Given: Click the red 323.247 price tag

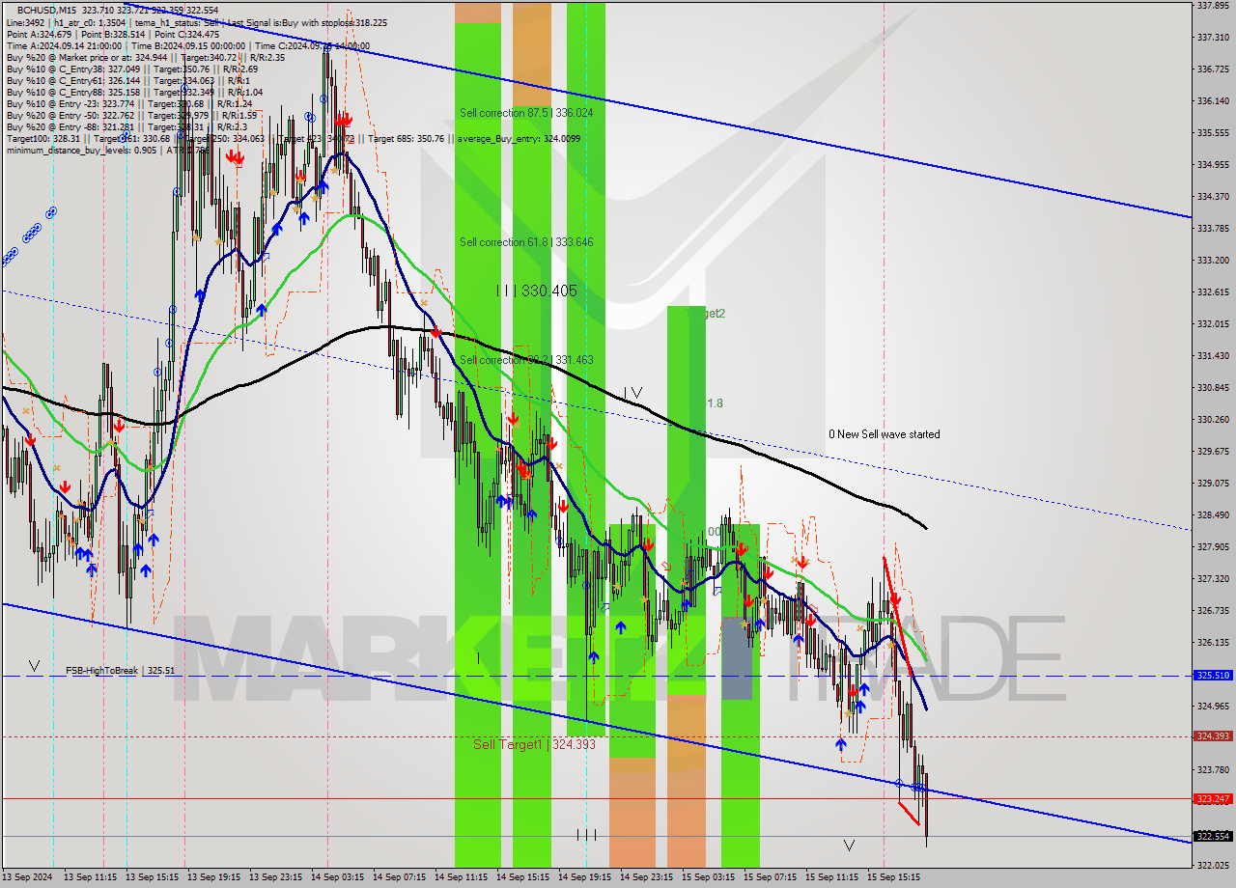Looking at the screenshot, I should (x=1213, y=799).
